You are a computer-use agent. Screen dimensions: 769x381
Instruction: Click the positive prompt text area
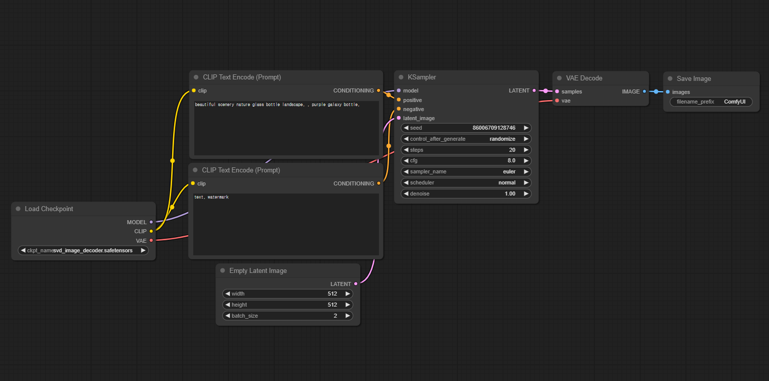tap(286, 128)
